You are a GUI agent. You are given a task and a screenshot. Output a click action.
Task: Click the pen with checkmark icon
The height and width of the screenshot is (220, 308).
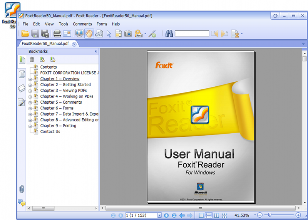coord(152,34)
